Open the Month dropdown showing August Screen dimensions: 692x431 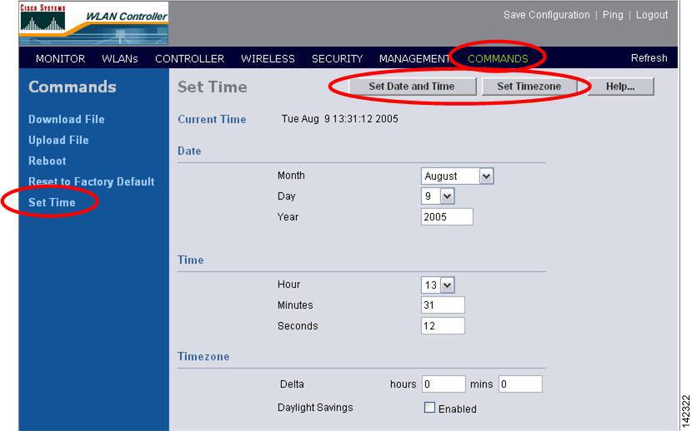tap(457, 176)
